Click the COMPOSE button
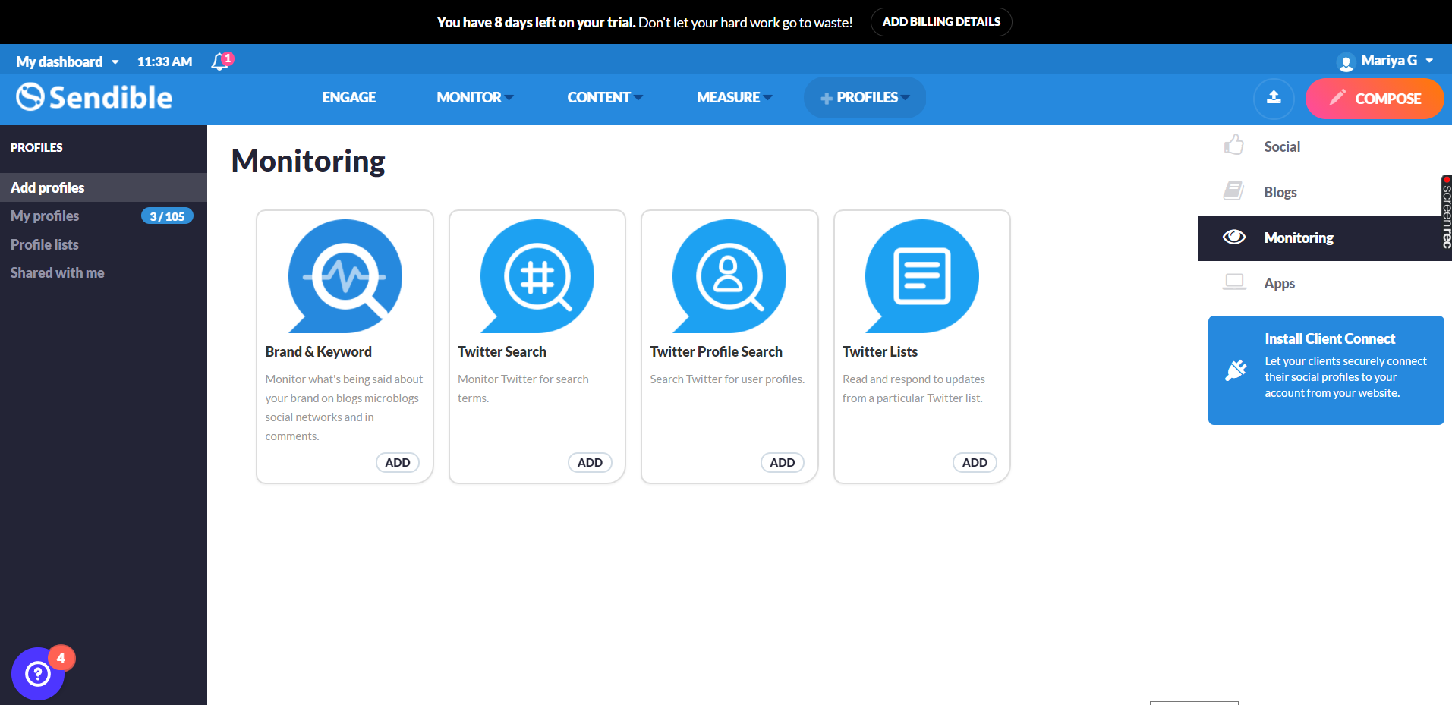The image size is (1452, 705). pyautogui.click(x=1375, y=99)
